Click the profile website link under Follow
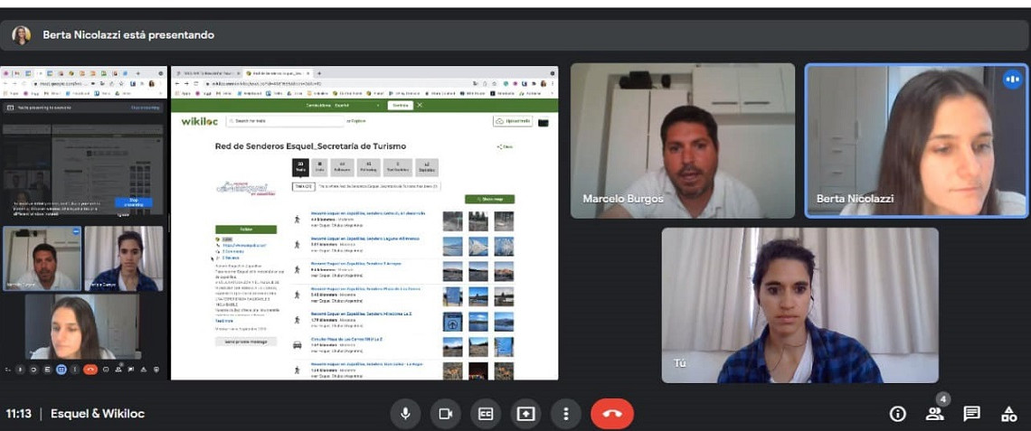This screenshot has width=1031, height=431. [244, 245]
